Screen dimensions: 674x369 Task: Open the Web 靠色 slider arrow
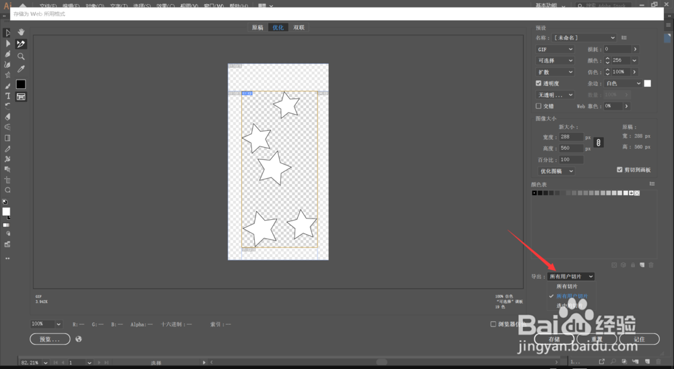pos(626,106)
